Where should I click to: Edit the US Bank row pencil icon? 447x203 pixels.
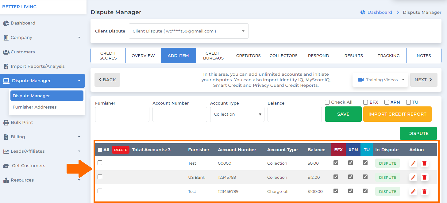coord(413,178)
